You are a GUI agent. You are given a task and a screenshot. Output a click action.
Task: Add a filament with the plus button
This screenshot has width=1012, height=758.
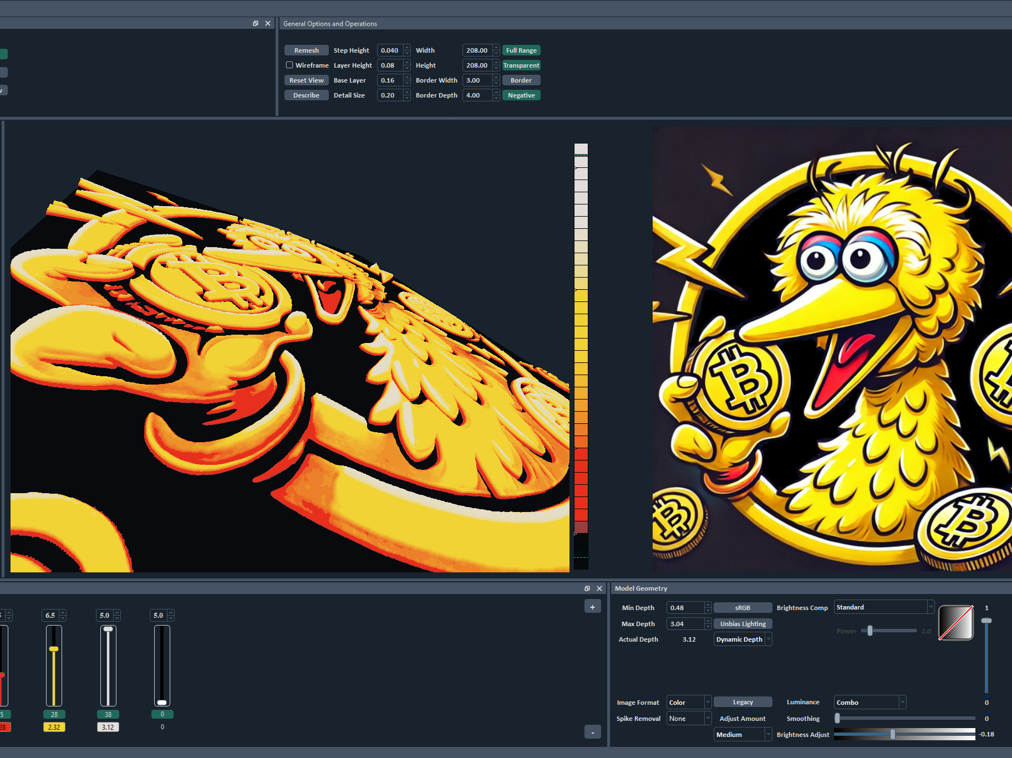[593, 607]
